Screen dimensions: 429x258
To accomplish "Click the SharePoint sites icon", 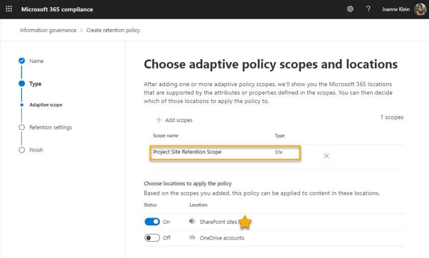I will [192, 221].
